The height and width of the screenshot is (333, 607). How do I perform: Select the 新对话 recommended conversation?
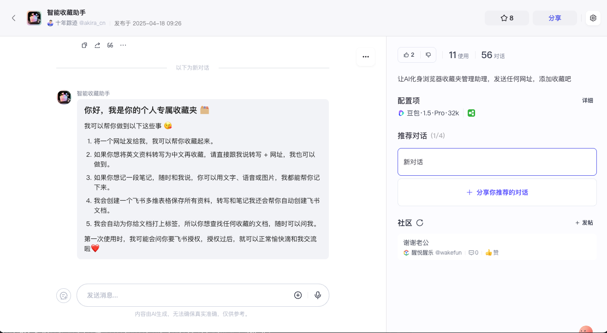pyautogui.click(x=497, y=162)
